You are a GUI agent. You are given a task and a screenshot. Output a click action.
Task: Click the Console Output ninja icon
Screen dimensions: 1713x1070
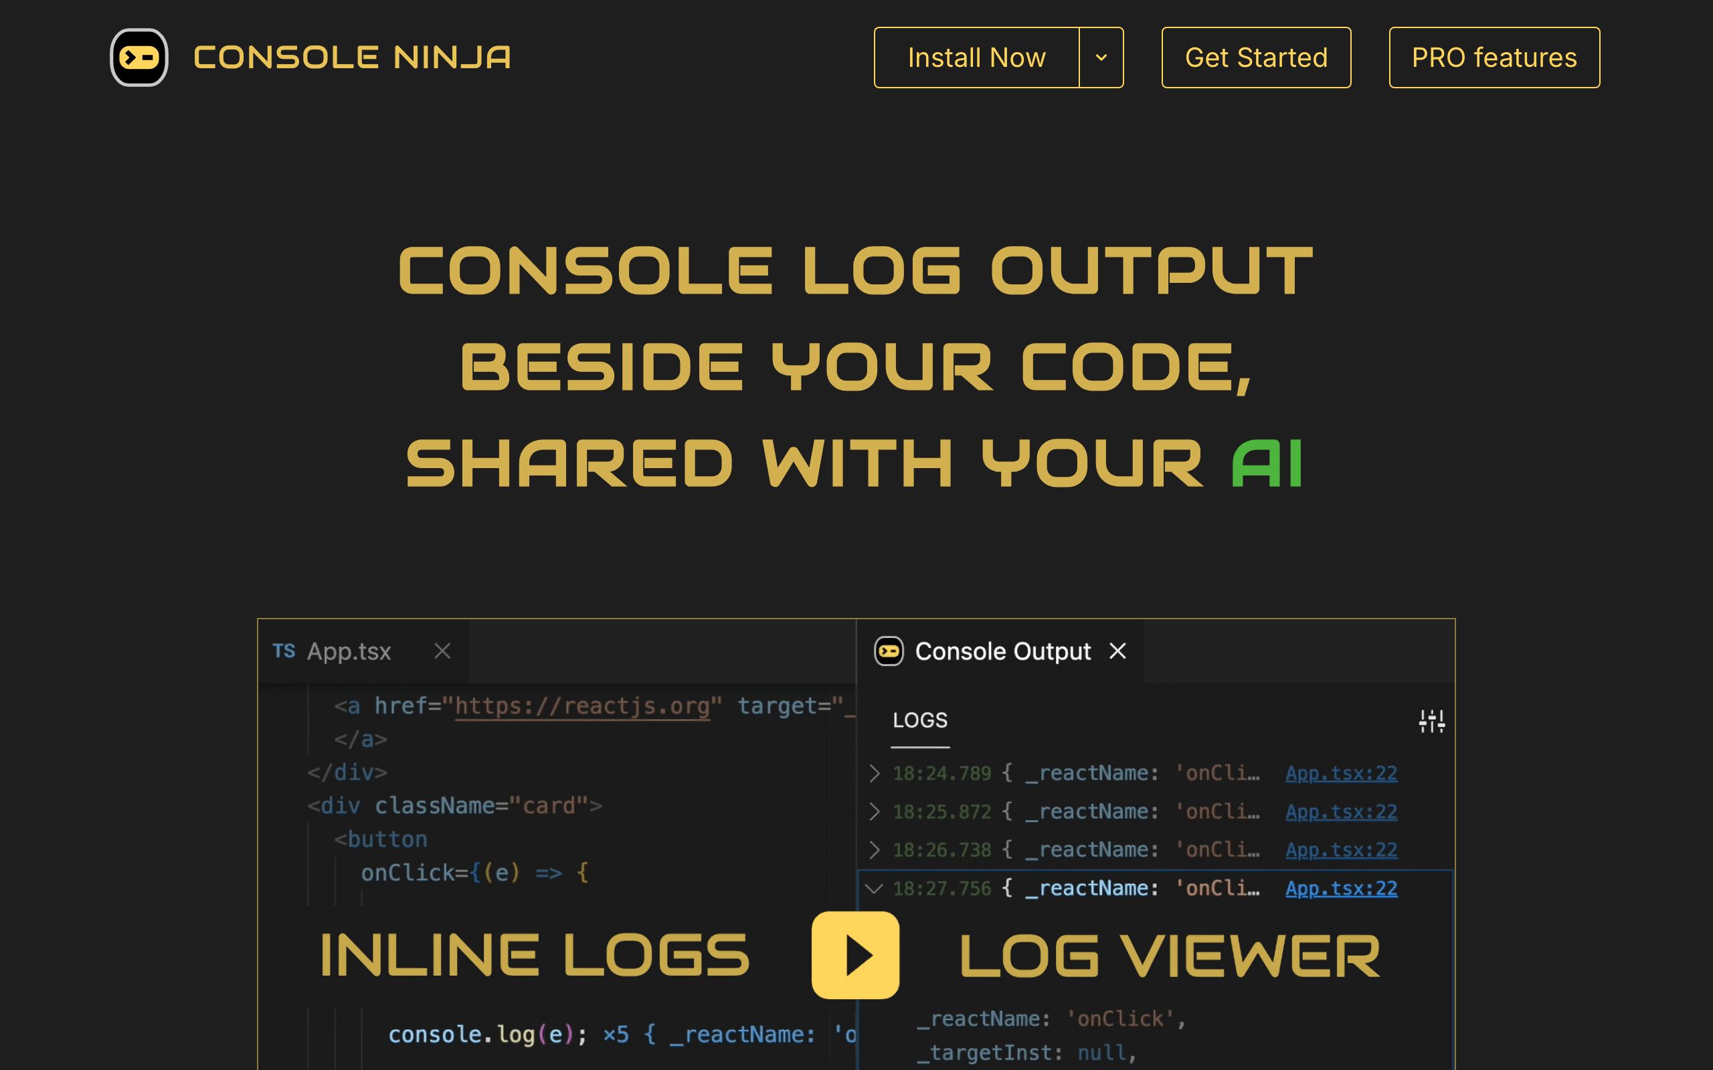click(x=889, y=651)
